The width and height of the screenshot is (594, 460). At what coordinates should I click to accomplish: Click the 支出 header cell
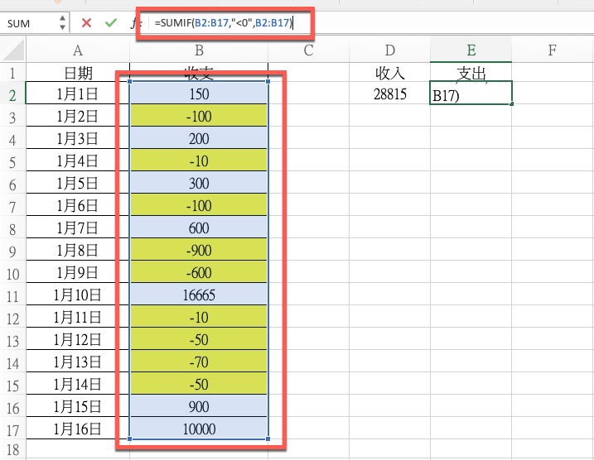(x=471, y=73)
